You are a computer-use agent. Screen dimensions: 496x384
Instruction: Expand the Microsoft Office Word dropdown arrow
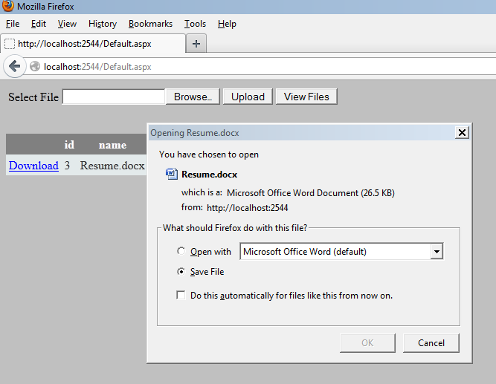click(437, 252)
